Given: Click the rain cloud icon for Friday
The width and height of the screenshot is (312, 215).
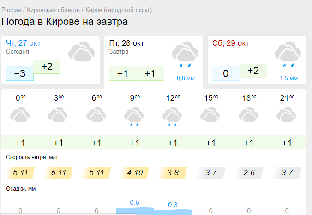Looking at the screenshot, I should 185,54.
